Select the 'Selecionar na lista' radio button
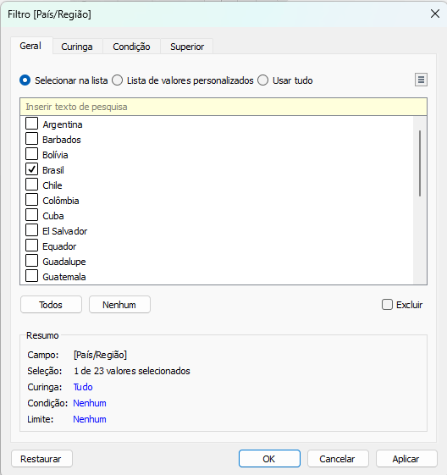447x475 pixels. [25, 80]
